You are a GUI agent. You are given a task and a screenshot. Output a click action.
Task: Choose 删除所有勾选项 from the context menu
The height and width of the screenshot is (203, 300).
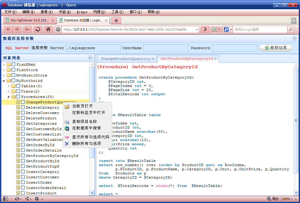pyautogui.click(x=87, y=143)
